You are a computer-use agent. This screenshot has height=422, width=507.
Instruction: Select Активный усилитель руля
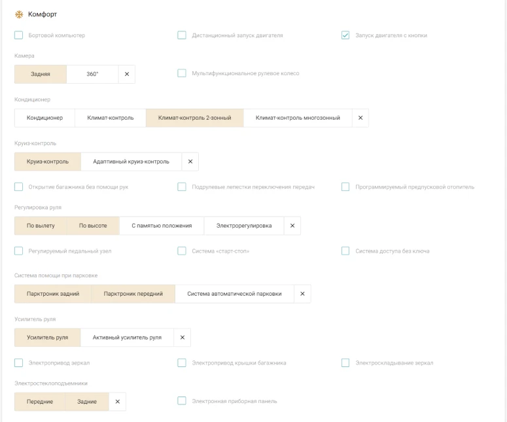(127, 338)
